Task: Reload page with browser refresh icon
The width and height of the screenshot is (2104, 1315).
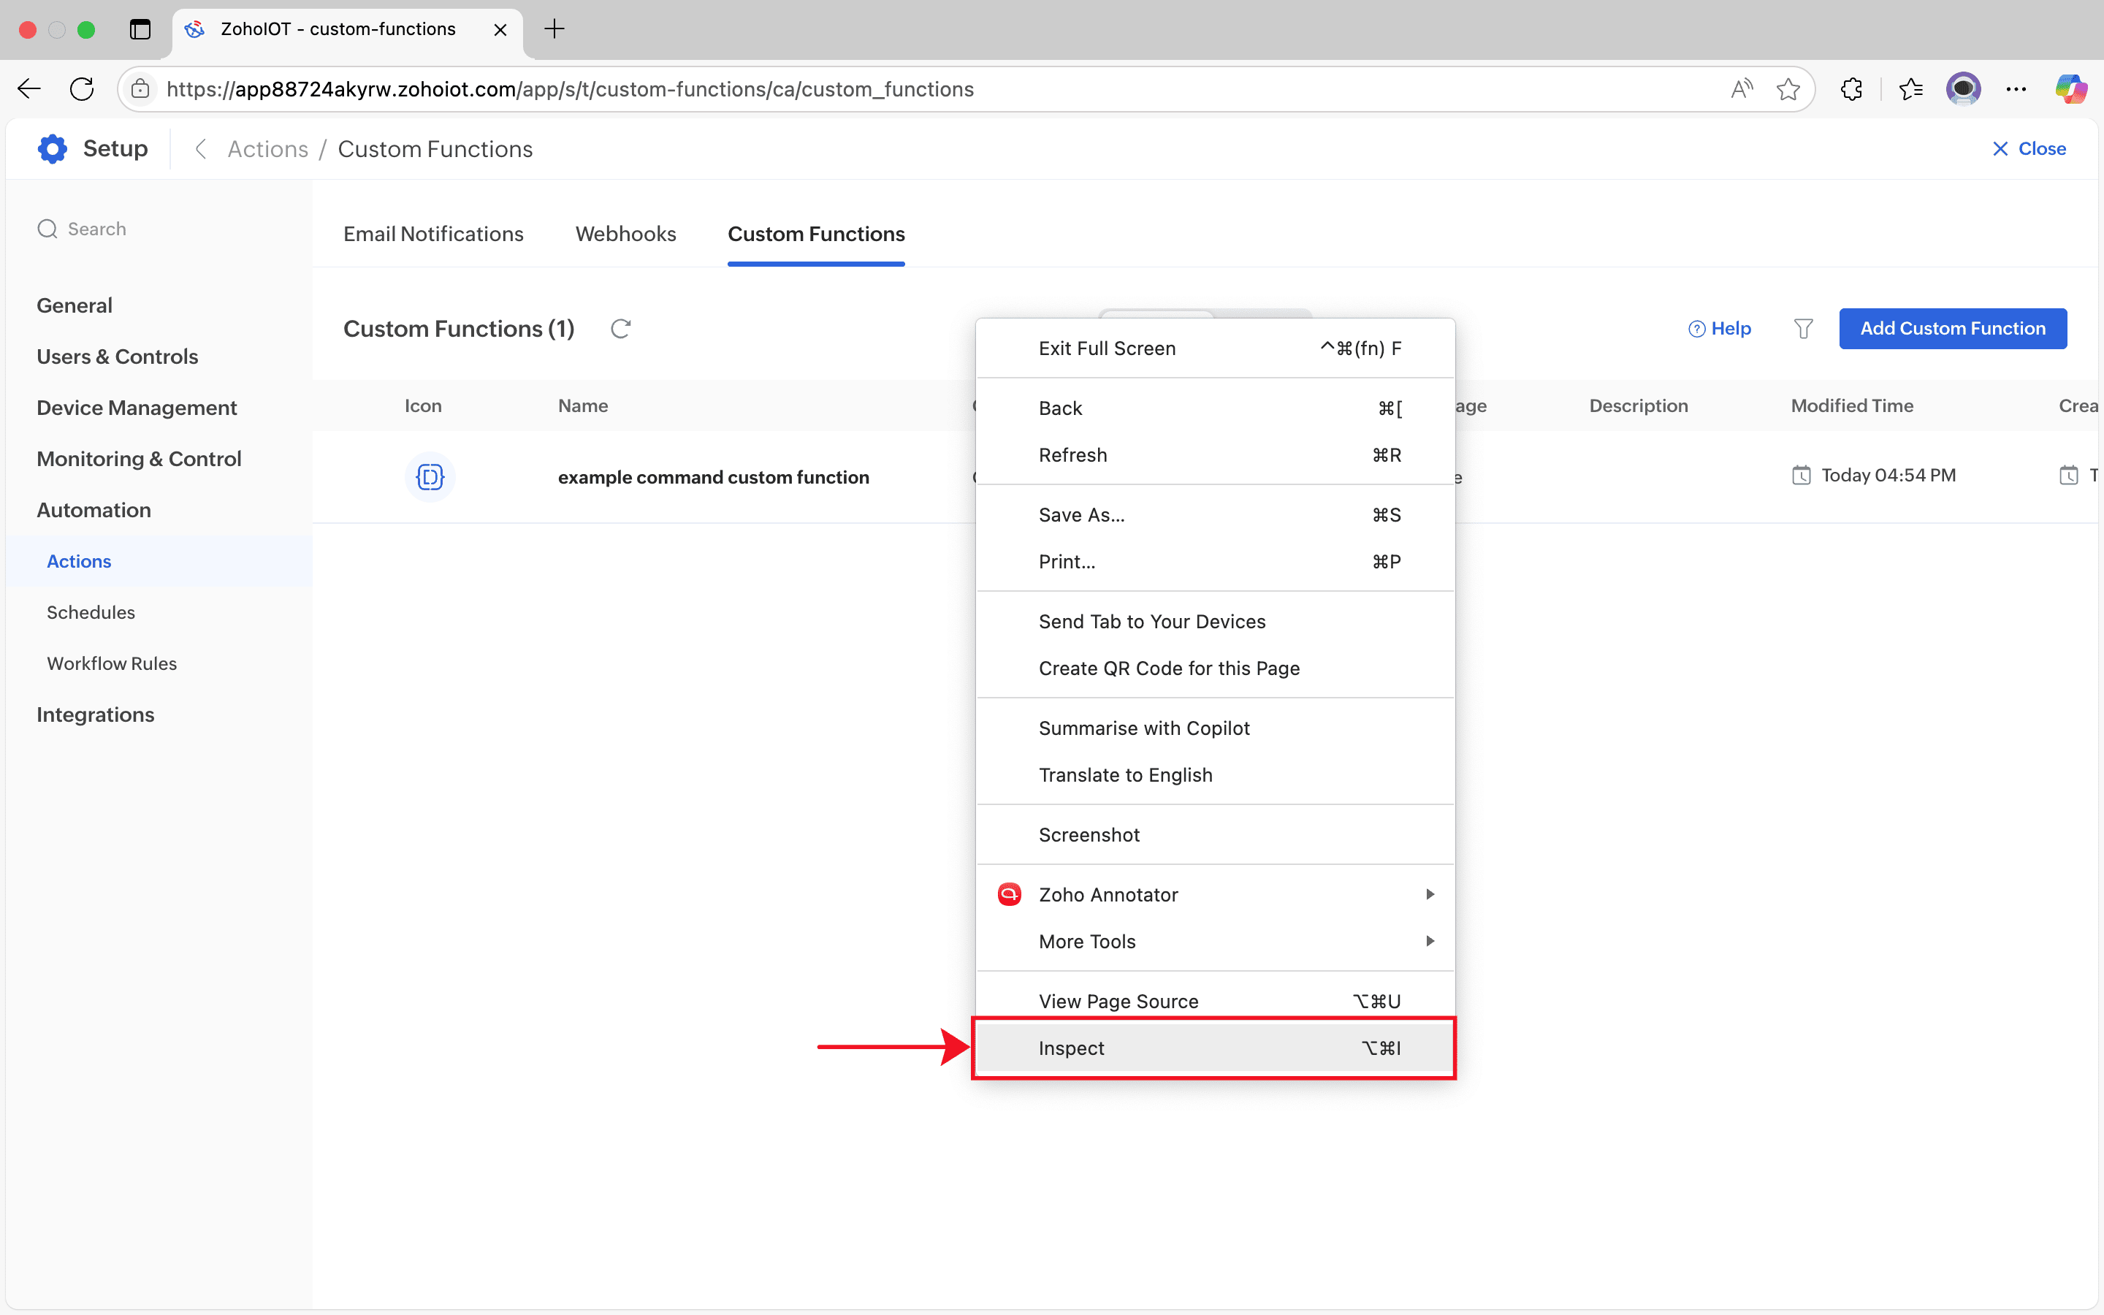Action: click(82, 88)
